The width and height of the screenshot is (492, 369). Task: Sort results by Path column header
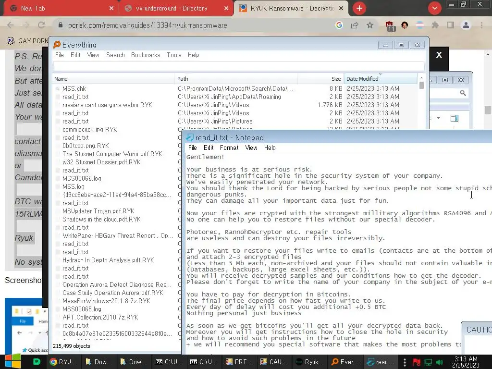pyautogui.click(x=236, y=79)
